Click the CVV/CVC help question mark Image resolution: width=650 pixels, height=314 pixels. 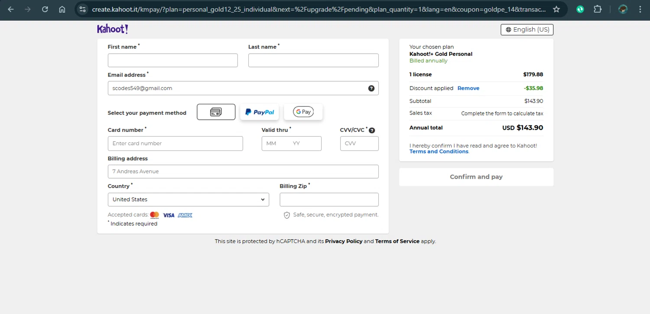coord(372,130)
